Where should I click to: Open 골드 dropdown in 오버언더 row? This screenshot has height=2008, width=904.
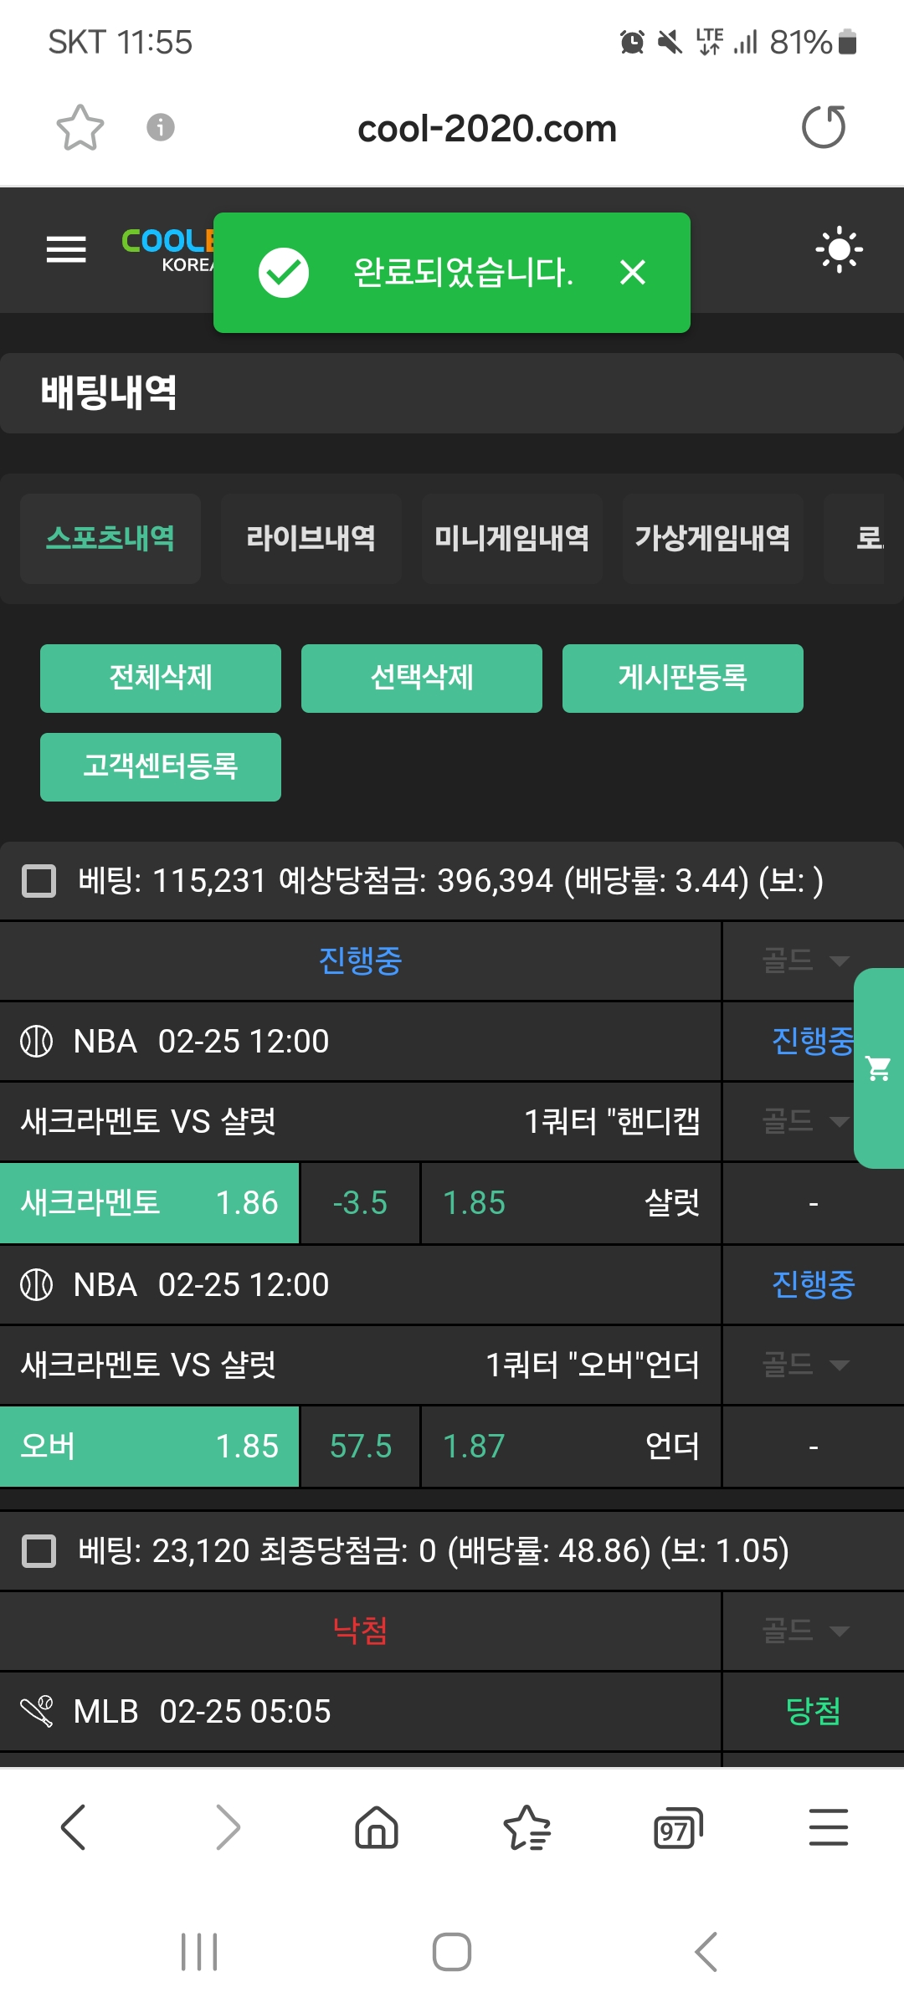pos(805,1365)
